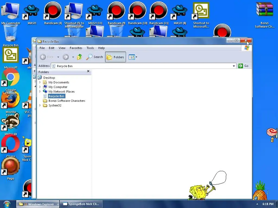Select the Bandicam (11) desktop shortcut

tap(159, 13)
